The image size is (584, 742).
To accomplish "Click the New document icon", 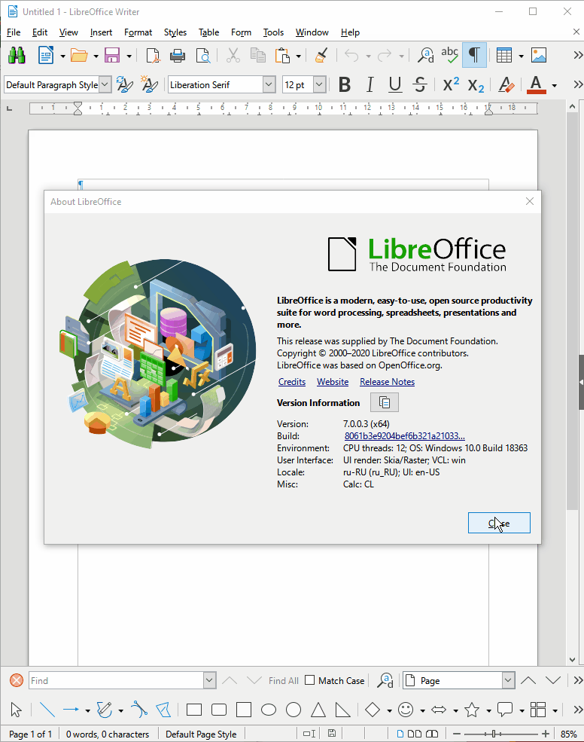I will click(x=46, y=56).
